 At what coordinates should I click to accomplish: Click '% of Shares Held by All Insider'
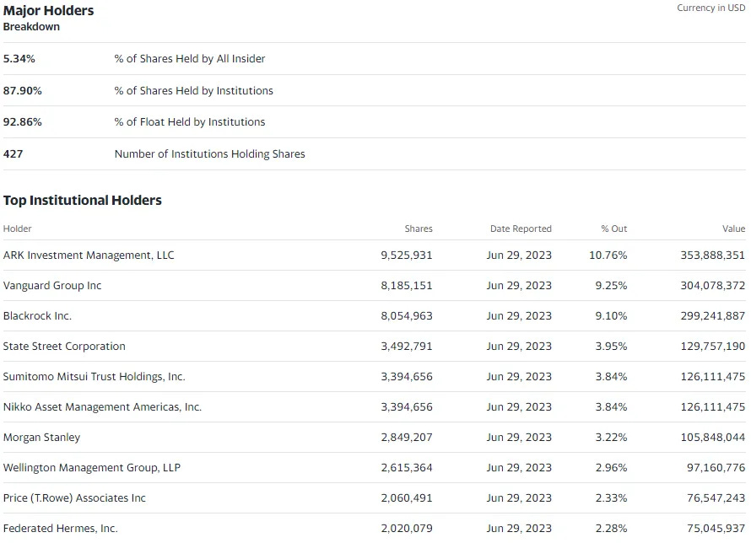[x=190, y=59]
